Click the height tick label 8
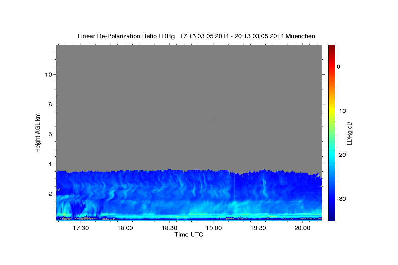Screen dimensions: 398x265 pyautogui.click(x=49, y=104)
